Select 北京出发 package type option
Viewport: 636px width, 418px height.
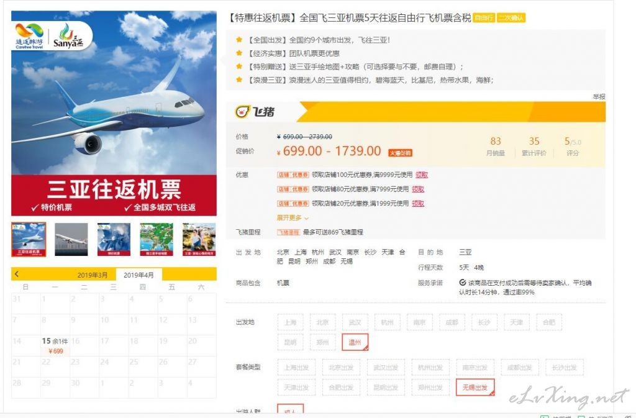point(341,368)
